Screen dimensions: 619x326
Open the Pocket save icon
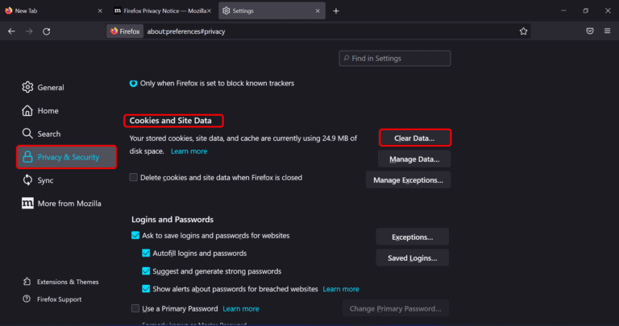pos(590,31)
